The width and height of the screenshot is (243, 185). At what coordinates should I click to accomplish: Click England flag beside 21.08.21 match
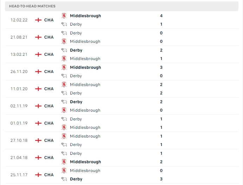pyautogui.click(x=38, y=37)
